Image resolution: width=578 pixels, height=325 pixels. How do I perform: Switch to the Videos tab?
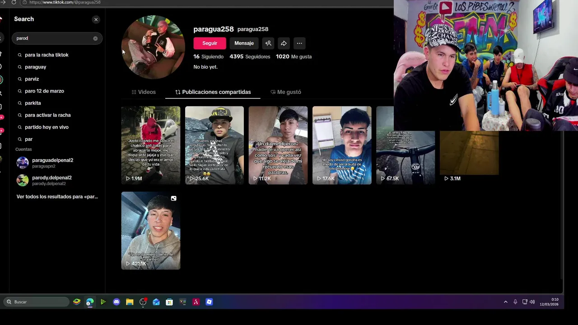click(x=144, y=92)
